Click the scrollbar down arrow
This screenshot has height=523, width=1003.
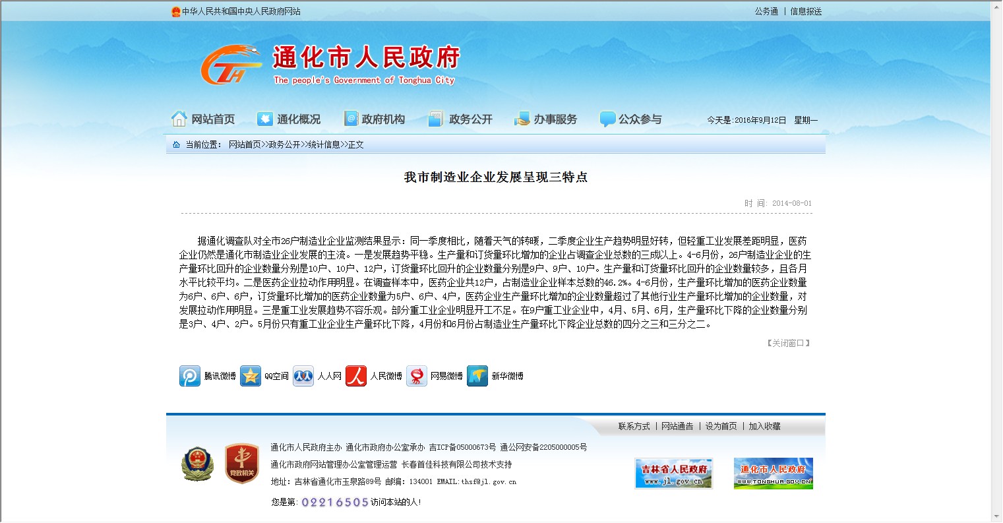coord(996,516)
